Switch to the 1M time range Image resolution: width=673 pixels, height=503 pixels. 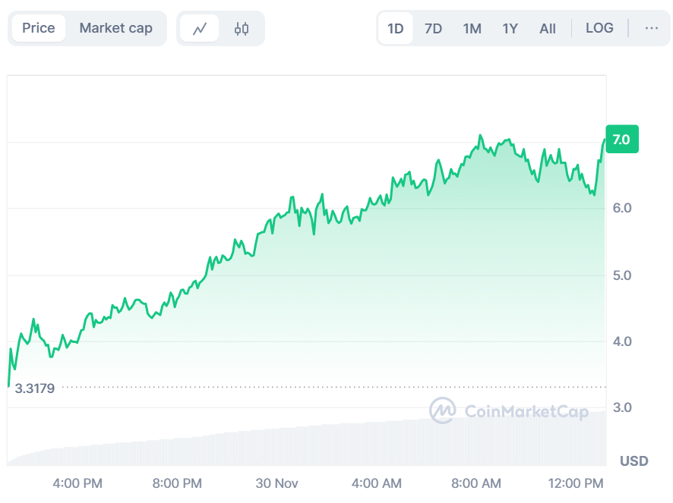click(x=472, y=29)
